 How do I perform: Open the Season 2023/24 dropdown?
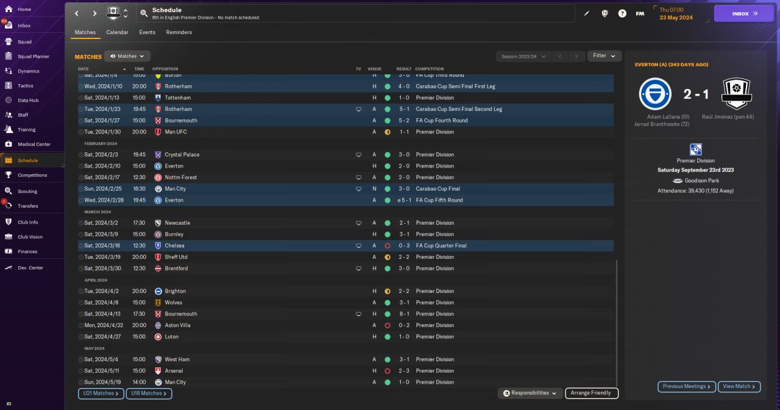523,56
